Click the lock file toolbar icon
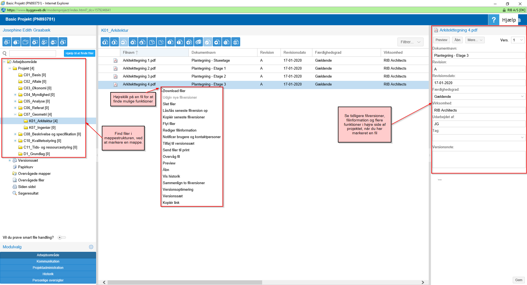The width and height of the screenshot is (527, 285). click(142, 42)
